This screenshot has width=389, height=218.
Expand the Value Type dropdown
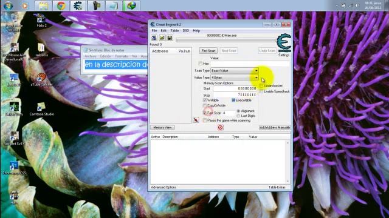click(x=256, y=78)
